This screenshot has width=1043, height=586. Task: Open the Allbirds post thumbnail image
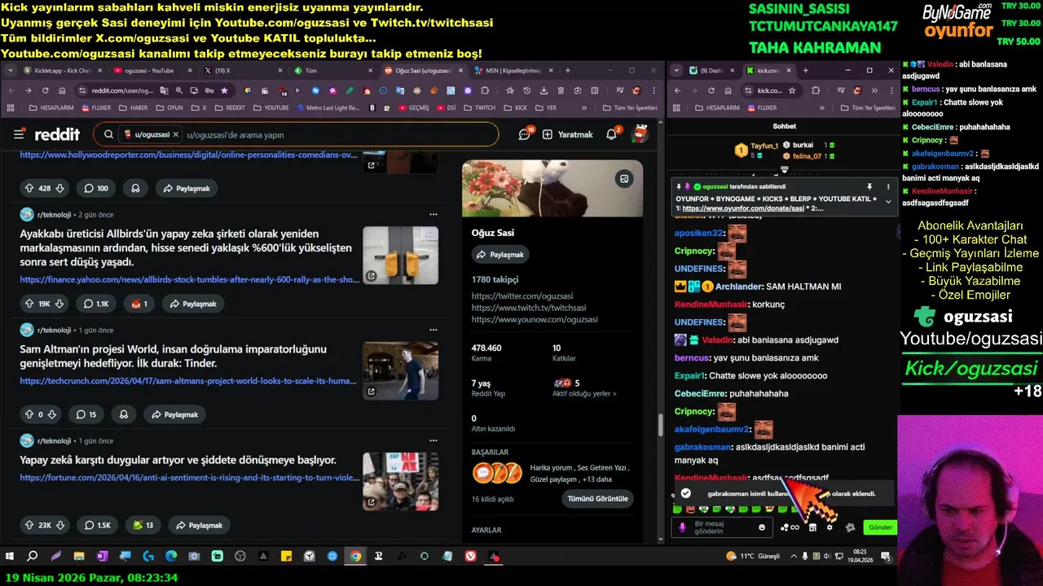point(400,255)
